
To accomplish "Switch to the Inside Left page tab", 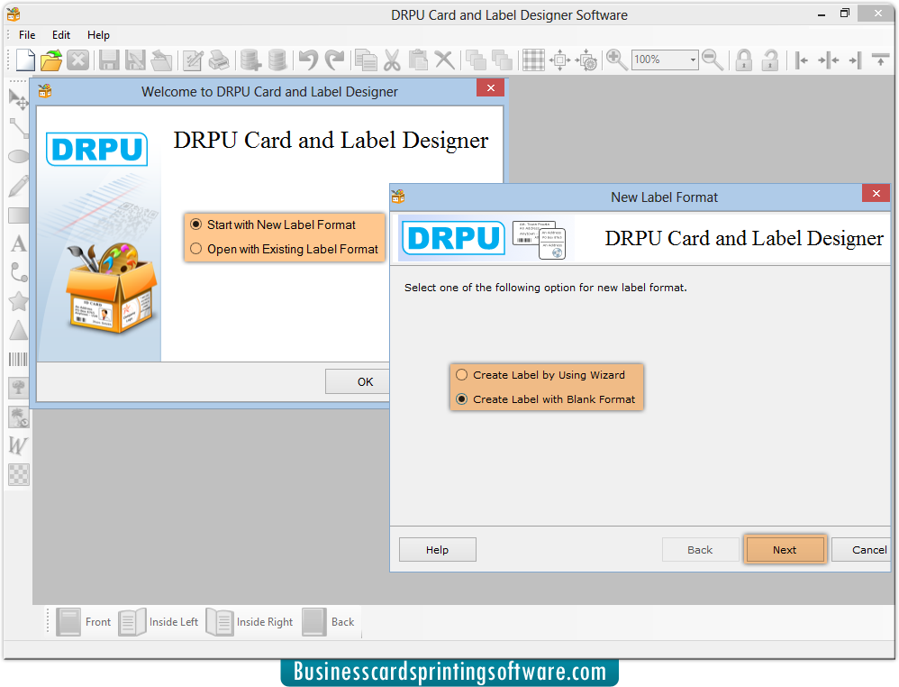I will pyautogui.click(x=159, y=622).
